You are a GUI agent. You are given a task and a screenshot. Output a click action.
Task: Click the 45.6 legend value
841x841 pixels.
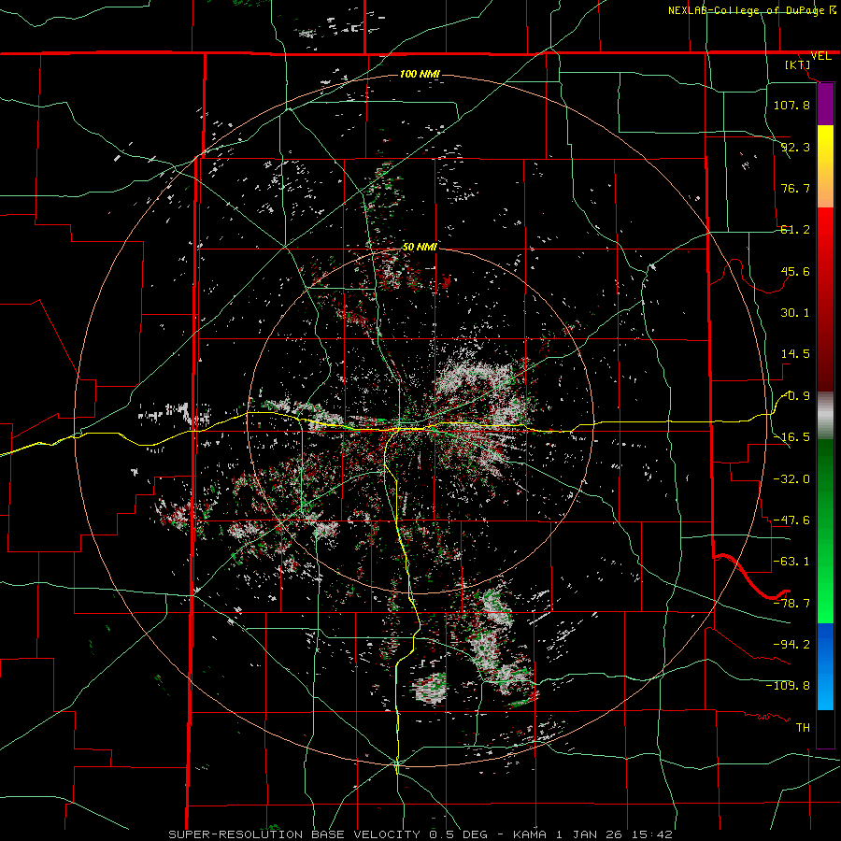click(795, 271)
